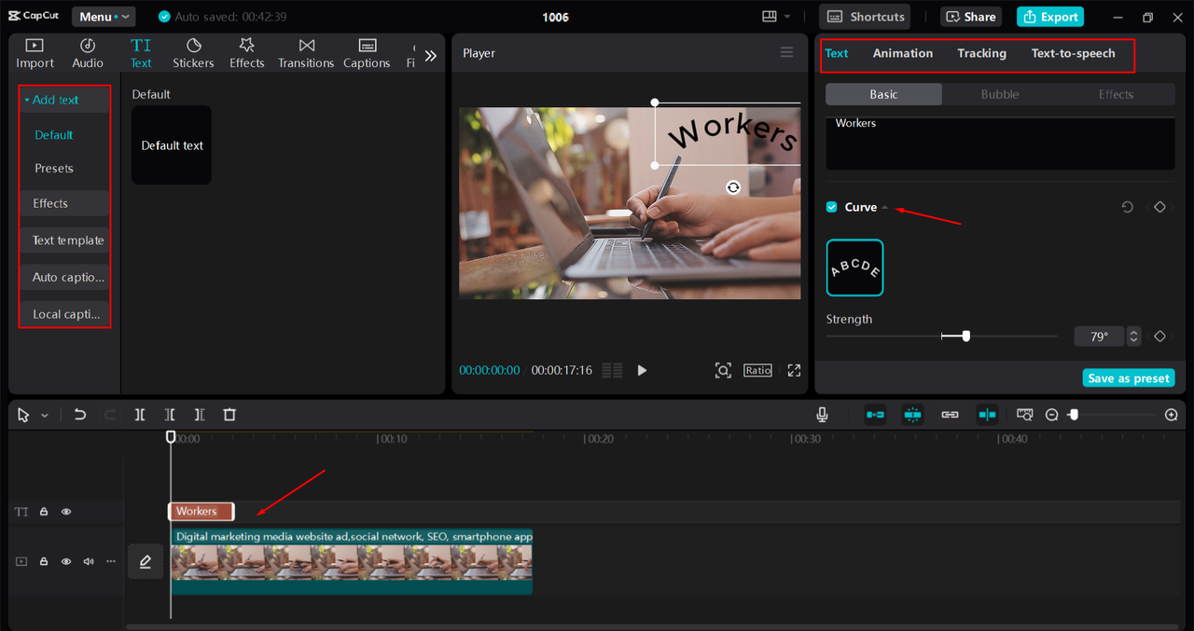Select the Workers text clip on timeline
This screenshot has height=631, width=1194.
click(201, 511)
